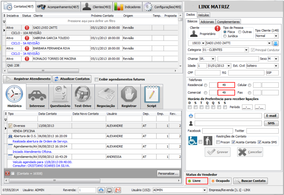The height and width of the screenshot is (195, 284).
Task: Click the blue house address icon
Action: [x=191, y=116]
